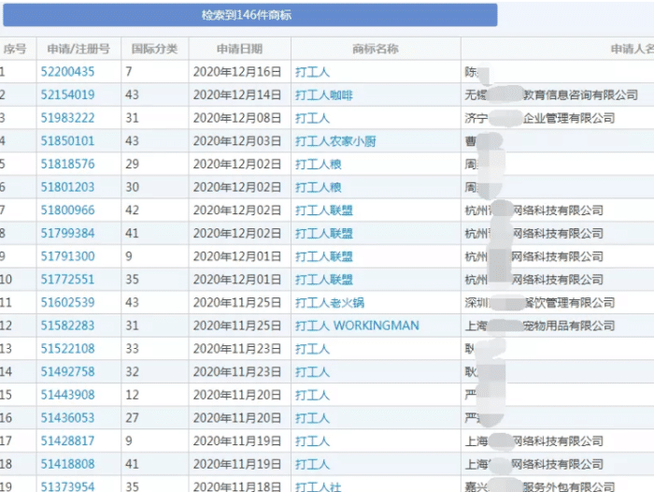The width and height of the screenshot is (654, 492).
Task: Open registration number 51418808
Action: tap(67, 464)
